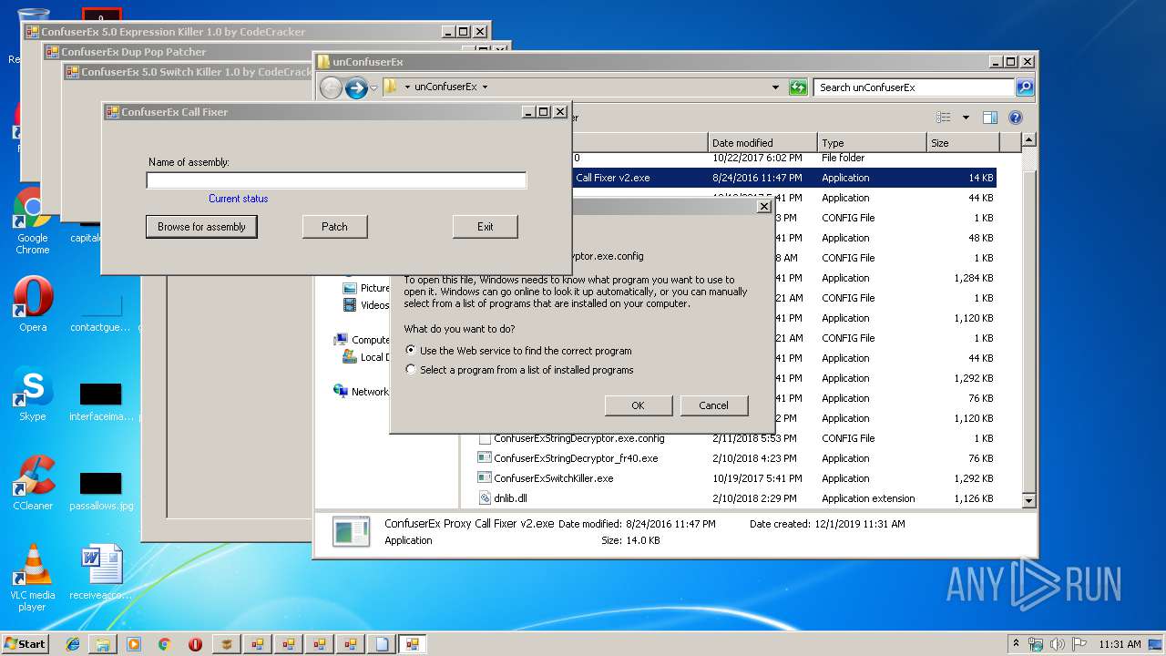The height and width of the screenshot is (656, 1166).
Task: Open CCleaner desktop icon
Action: point(33,483)
